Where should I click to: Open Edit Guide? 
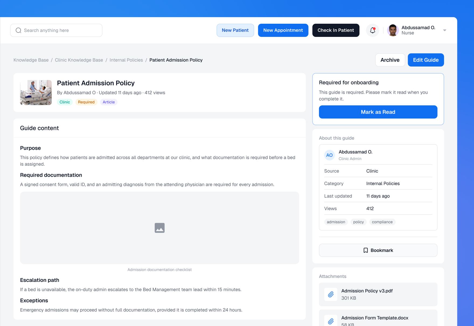[x=426, y=60]
